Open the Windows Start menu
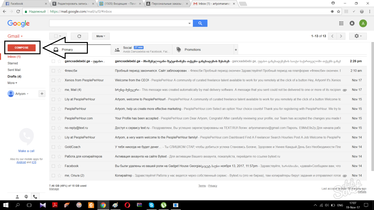The height and width of the screenshot is (210, 374). pyautogui.click(x=5, y=205)
